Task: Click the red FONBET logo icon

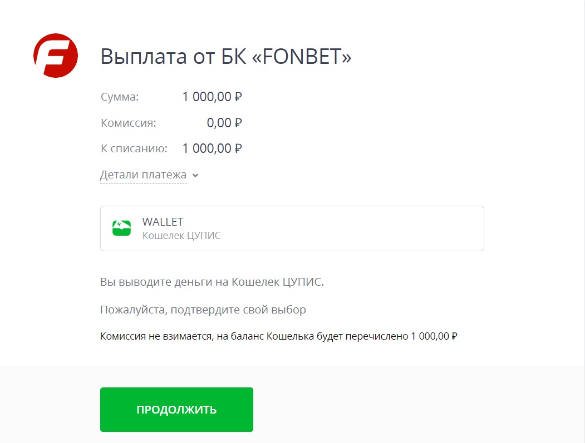Action: [x=56, y=56]
